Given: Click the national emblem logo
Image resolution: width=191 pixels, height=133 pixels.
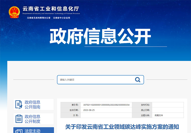Looking at the screenshot, I should pos(14,12).
